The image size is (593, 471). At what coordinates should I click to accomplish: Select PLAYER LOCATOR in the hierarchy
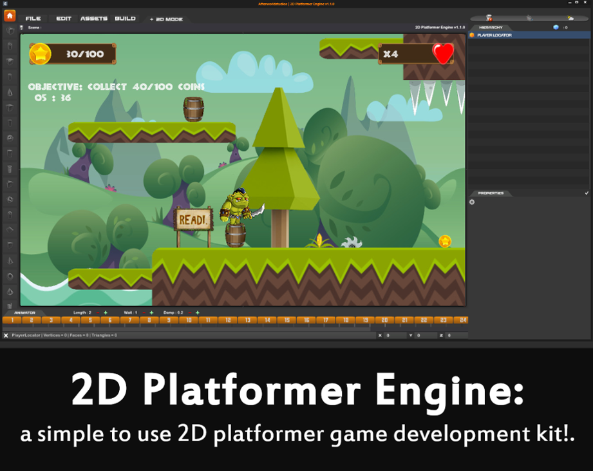tap(529, 35)
